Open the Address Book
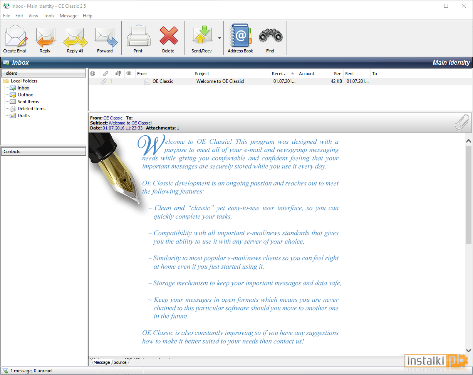Screen dimensions: 473x375 (240, 39)
